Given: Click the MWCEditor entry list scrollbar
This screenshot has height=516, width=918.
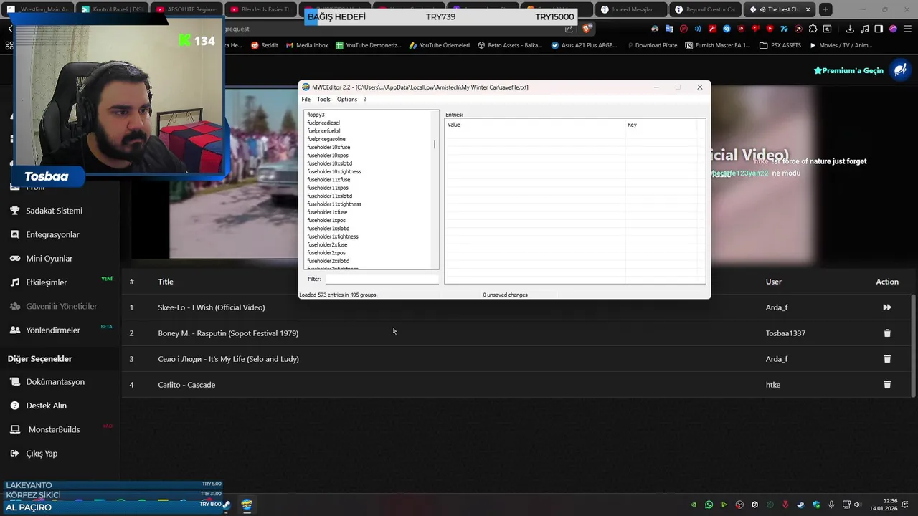Looking at the screenshot, I should pos(435,145).
